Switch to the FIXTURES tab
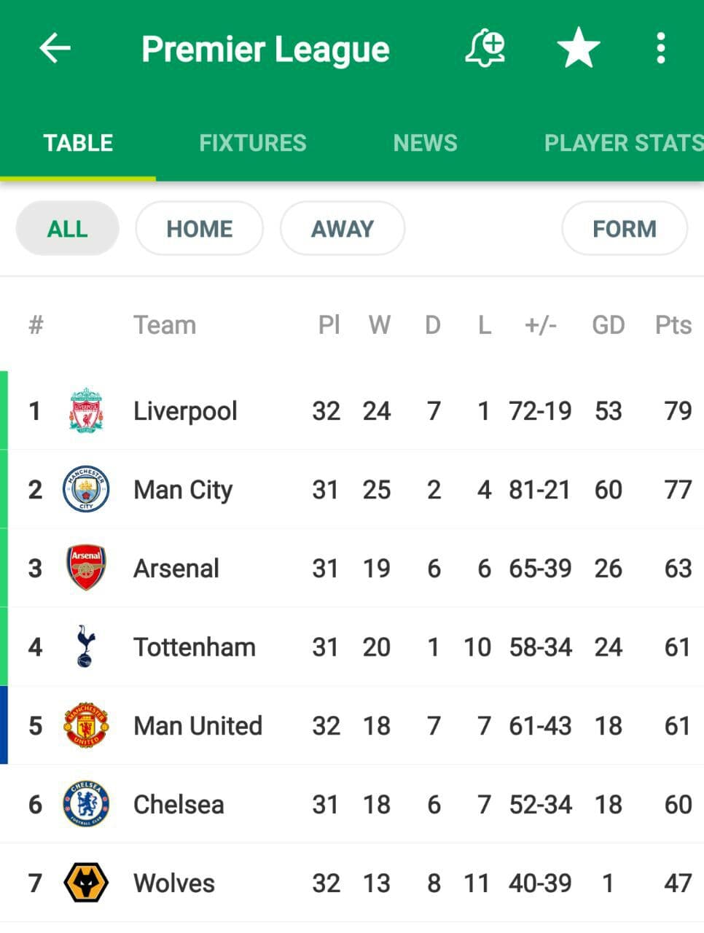This screenshot has width=704, height=933. pyautogui.click(x=253, y=143)
